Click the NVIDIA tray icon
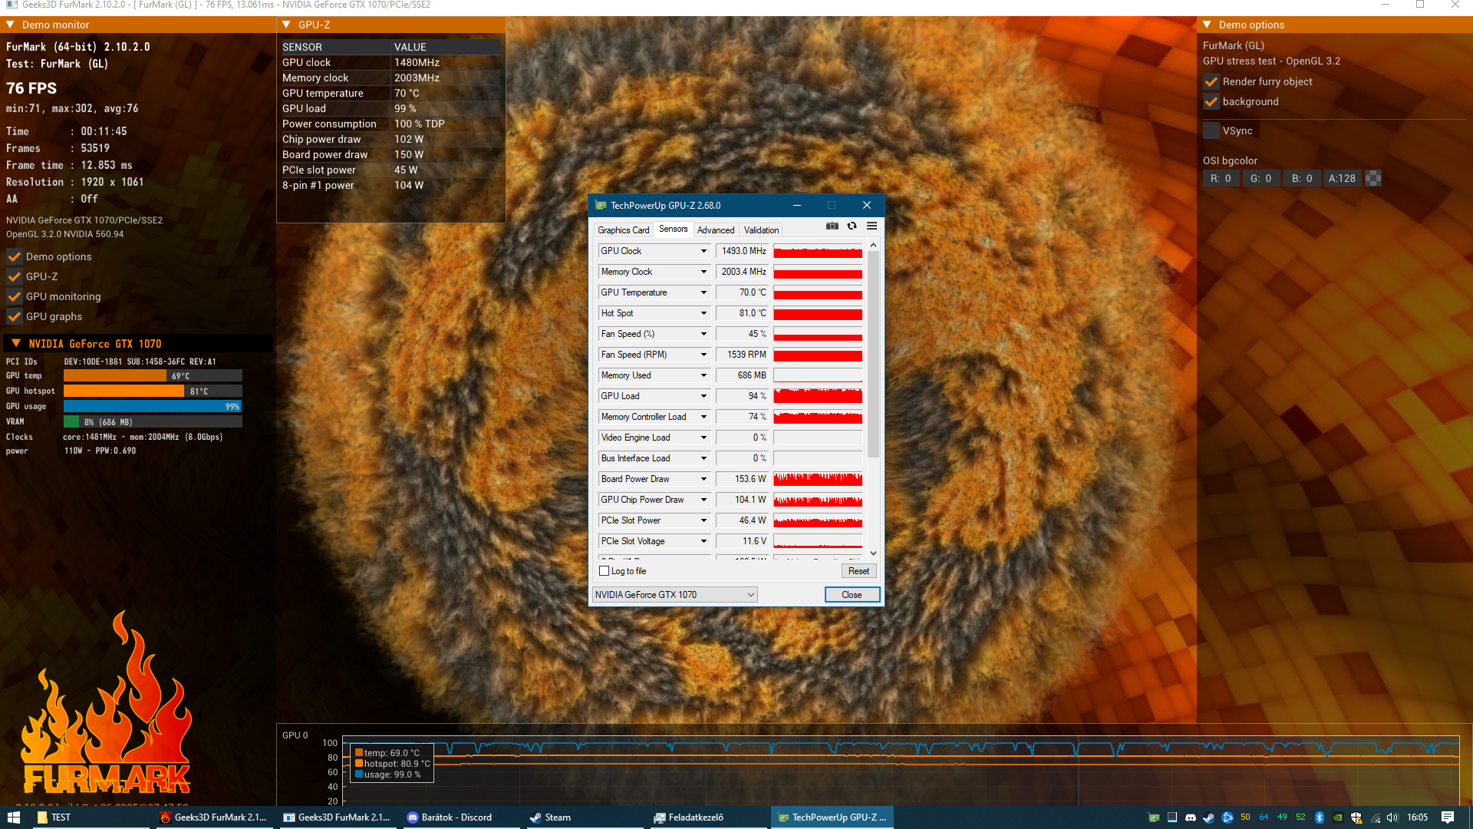Image resolution: width=1473 pixels, height=829 pixels. click(1337, 817)
